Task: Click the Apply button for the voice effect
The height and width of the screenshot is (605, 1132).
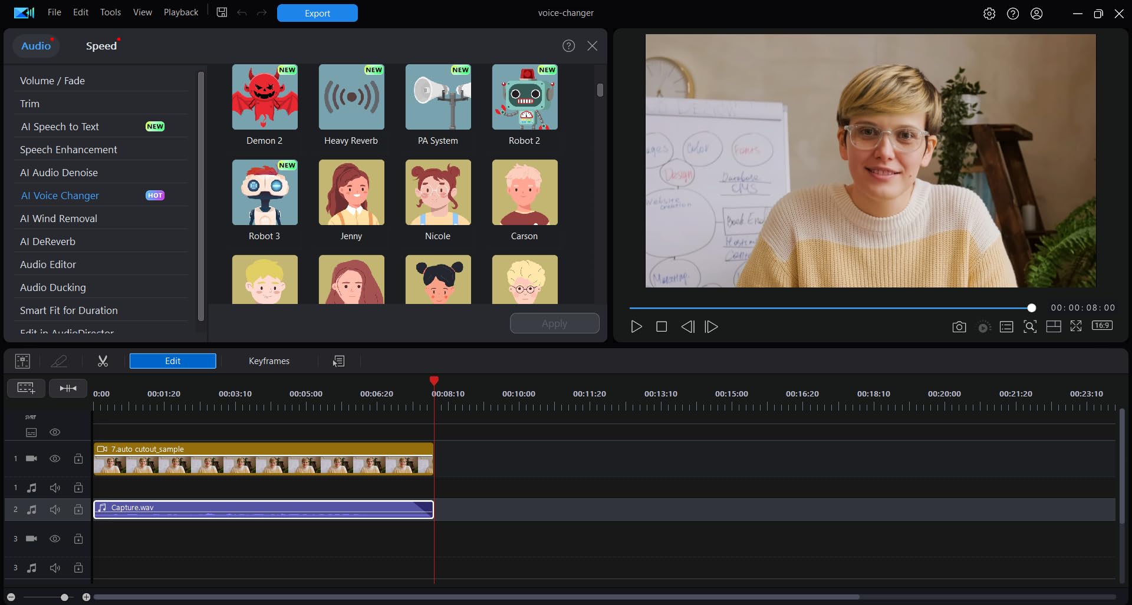Action: click(554, 323)
